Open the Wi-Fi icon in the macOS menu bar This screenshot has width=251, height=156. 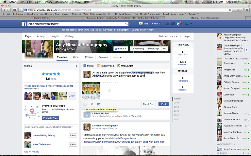186,2
